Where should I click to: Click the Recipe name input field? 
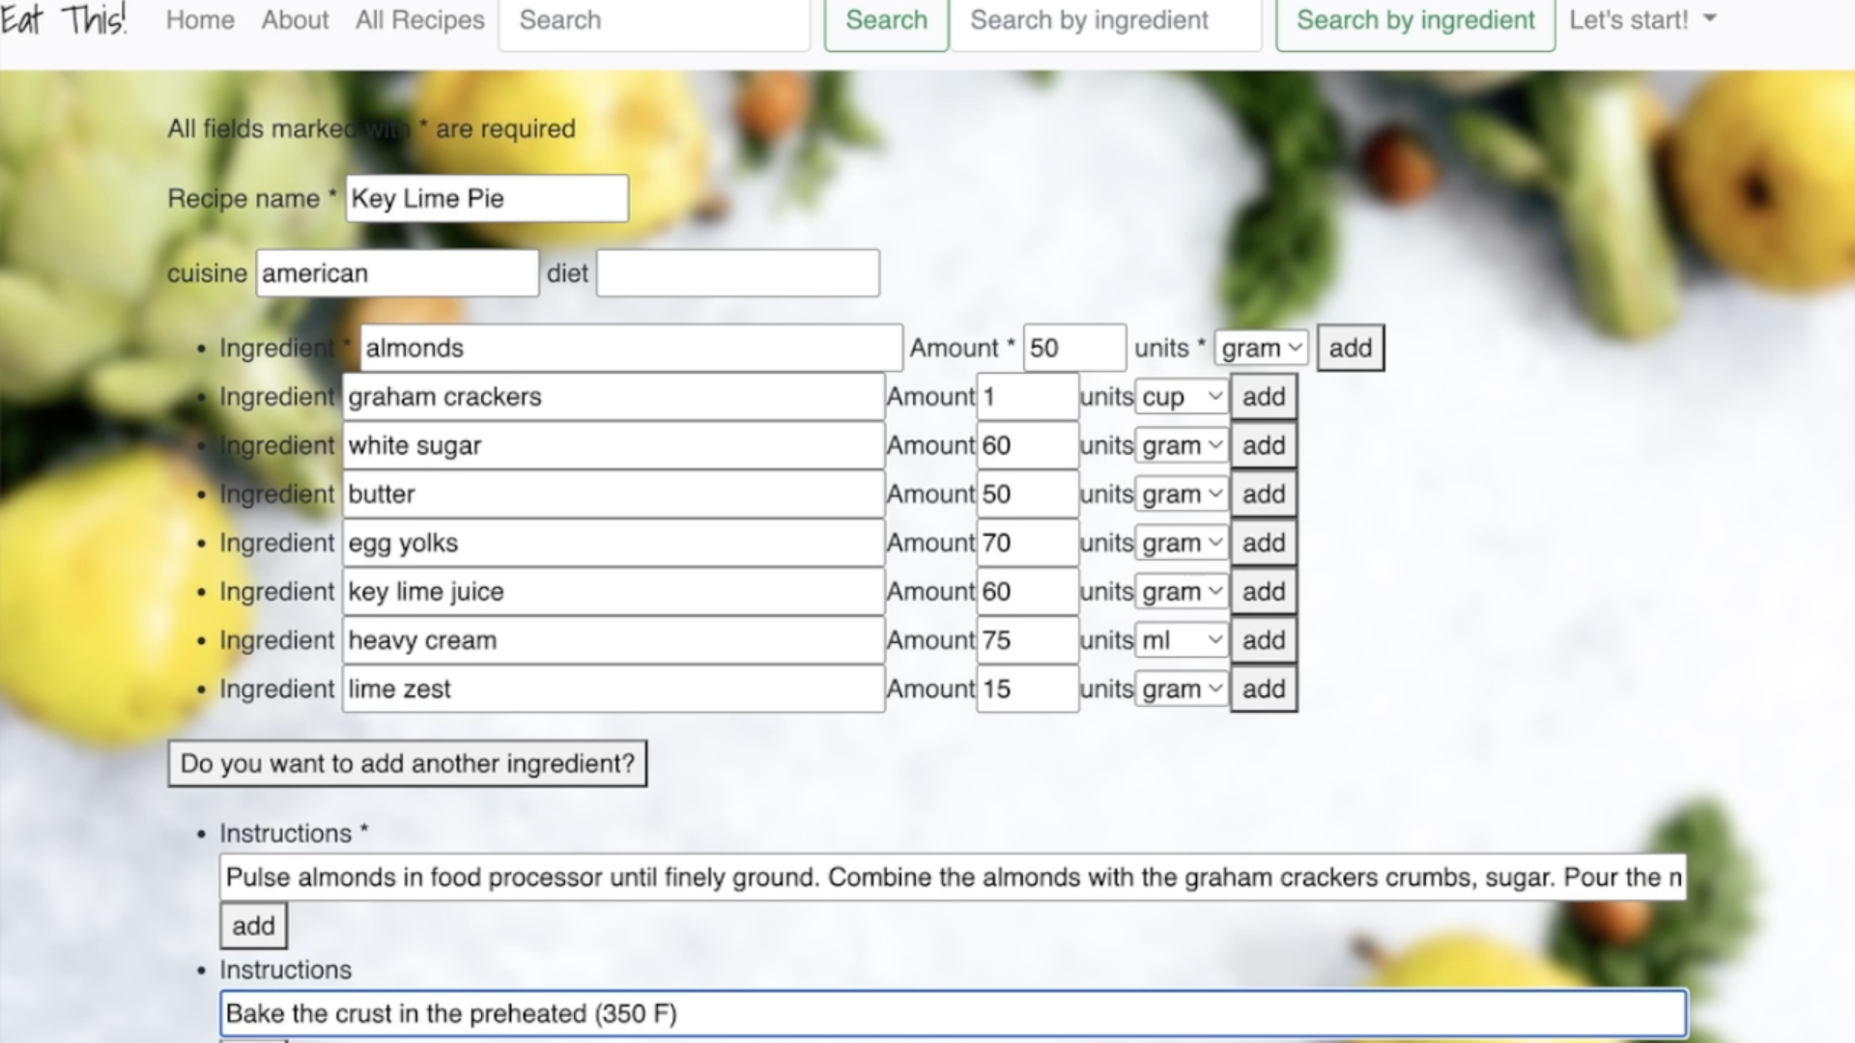[487, 199]
